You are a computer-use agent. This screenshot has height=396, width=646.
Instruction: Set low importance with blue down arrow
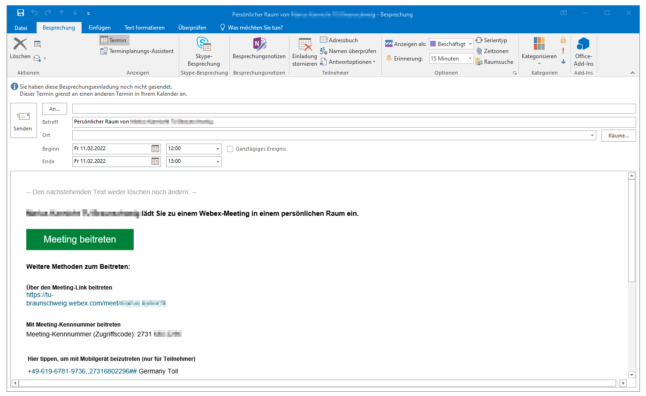coord(563,61)
